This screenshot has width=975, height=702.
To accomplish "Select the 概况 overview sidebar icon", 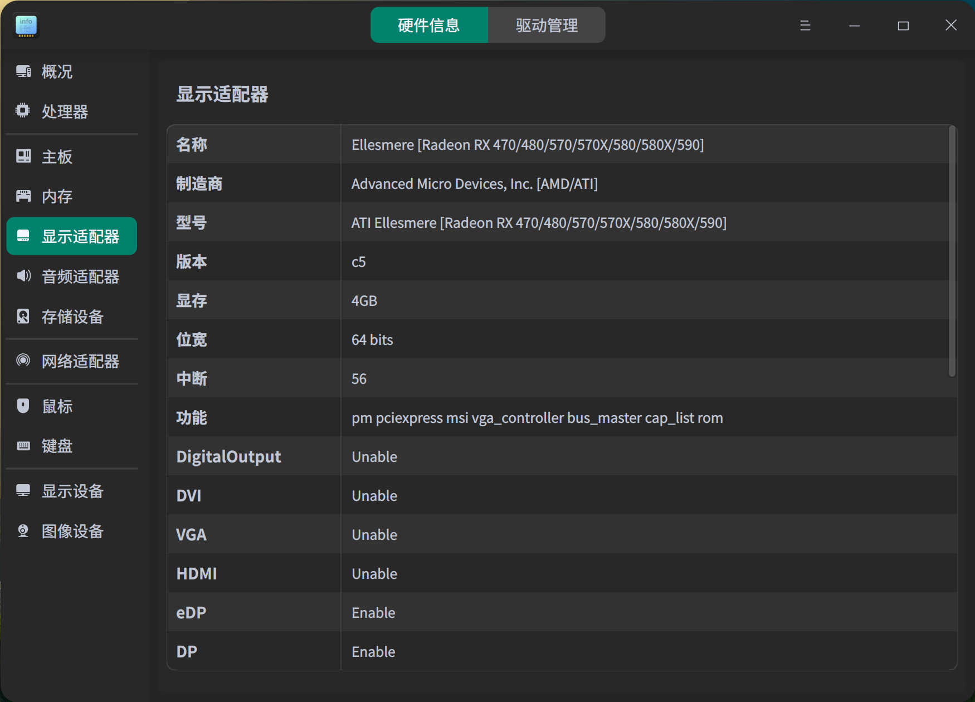I will [x=22, y=71].
